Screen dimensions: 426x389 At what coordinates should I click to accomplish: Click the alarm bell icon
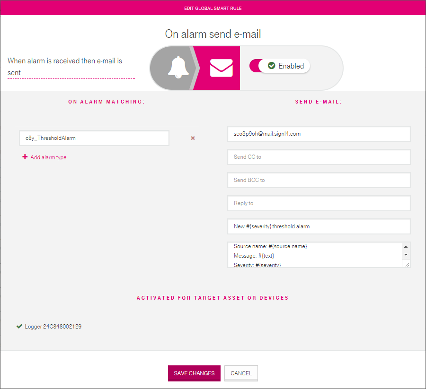pyautogui.click(x=178, y=67)
